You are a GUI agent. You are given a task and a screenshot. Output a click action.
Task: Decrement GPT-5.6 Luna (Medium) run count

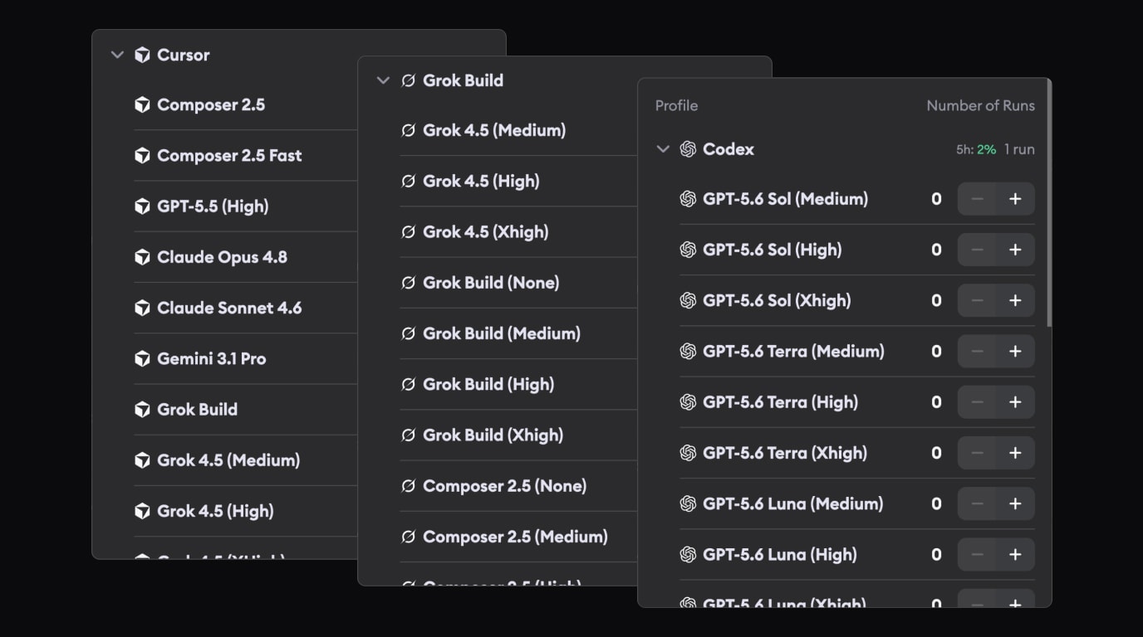[x=977, y=503]
